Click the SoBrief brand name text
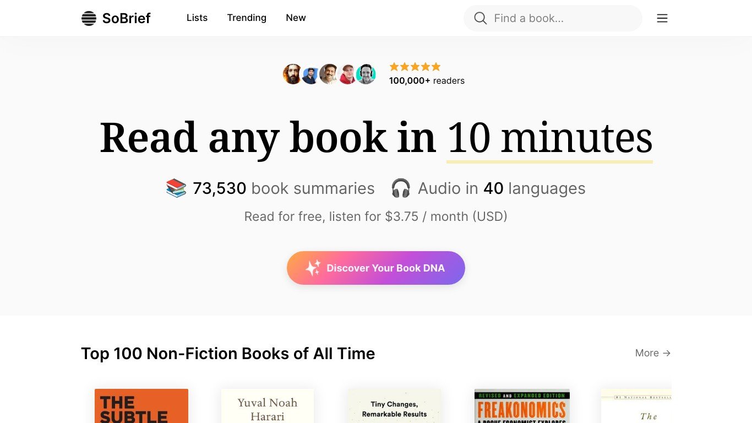 127,18
